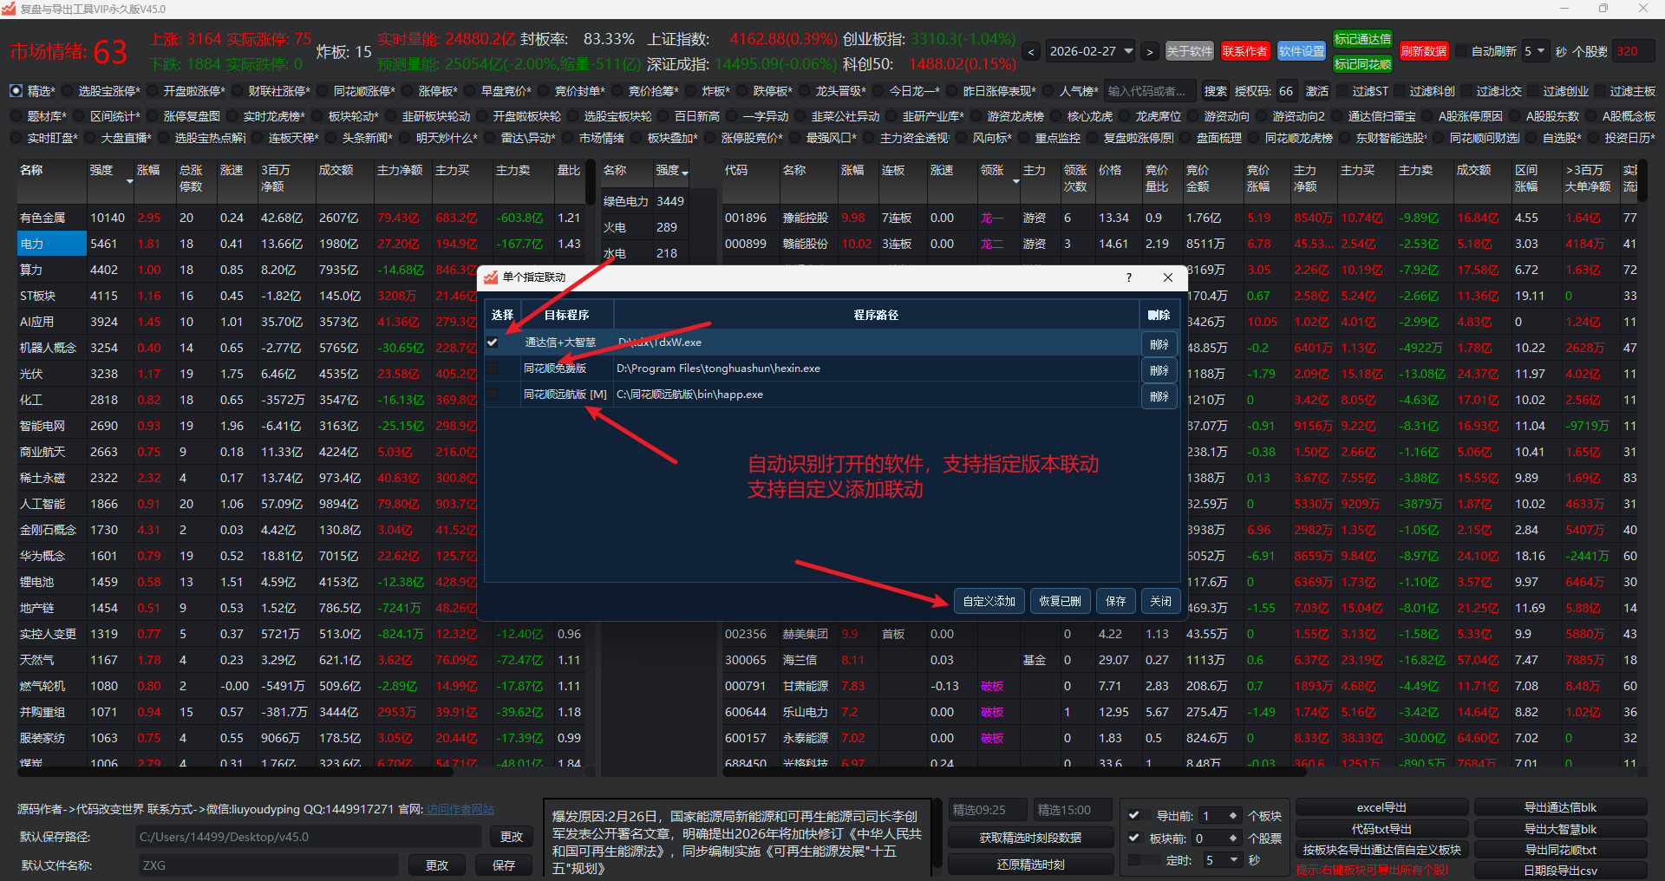The width and height of the screenshot is (1665, 881).
Task: Open the 2026-02-27 date dropdown
Action: pos(1128,51)
